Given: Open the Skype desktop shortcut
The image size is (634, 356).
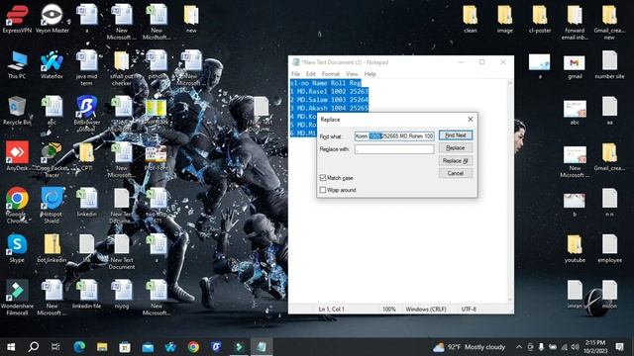Looking at the screenshot, I should (17, 248).
